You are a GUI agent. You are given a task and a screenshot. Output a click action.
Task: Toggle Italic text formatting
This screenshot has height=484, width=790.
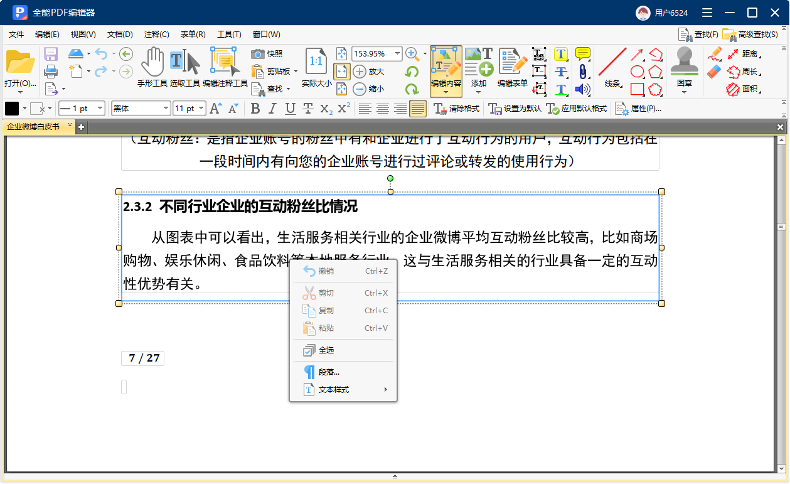pyautogui.click(x=272, y=109)
